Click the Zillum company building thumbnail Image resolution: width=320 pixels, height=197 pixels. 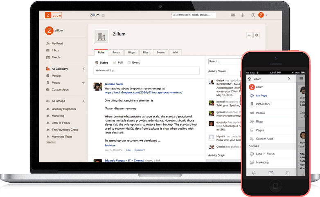(x=101, y=37)
